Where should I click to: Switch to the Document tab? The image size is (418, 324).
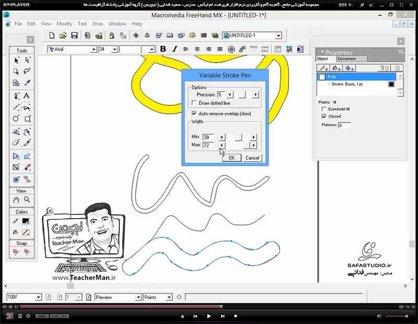(346, 58)
